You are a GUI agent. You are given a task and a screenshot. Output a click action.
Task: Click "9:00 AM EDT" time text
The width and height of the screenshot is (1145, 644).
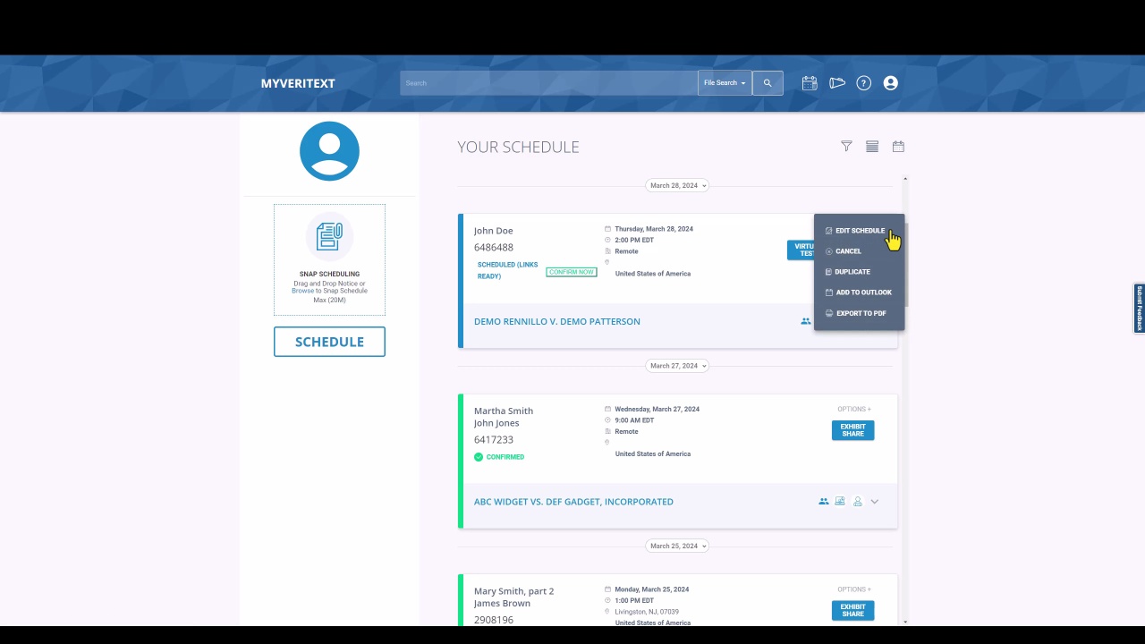634,420
